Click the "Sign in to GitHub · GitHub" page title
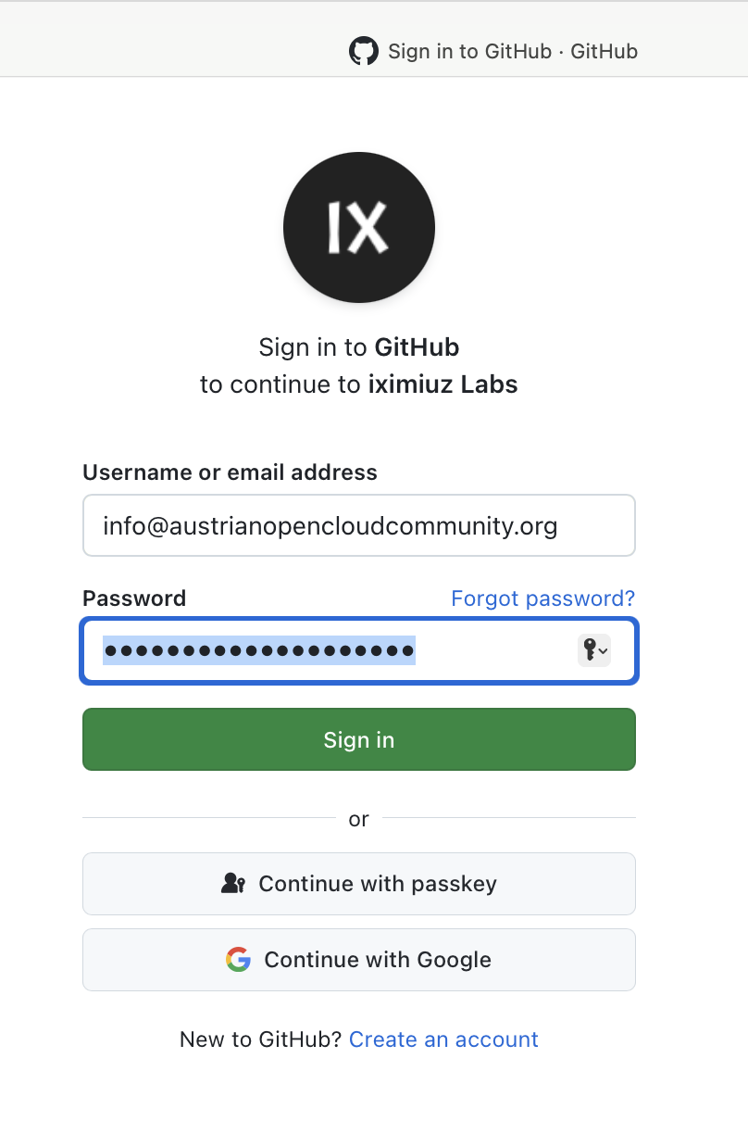The width and height of the screenshot is (748, 1121). tap(513, 51)
